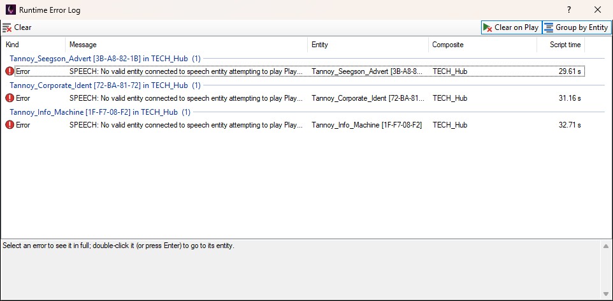Click the Runtime Error Log app icon
This screenshot has width=613, height=301.
pyautogui.click(x=11, y=10)
